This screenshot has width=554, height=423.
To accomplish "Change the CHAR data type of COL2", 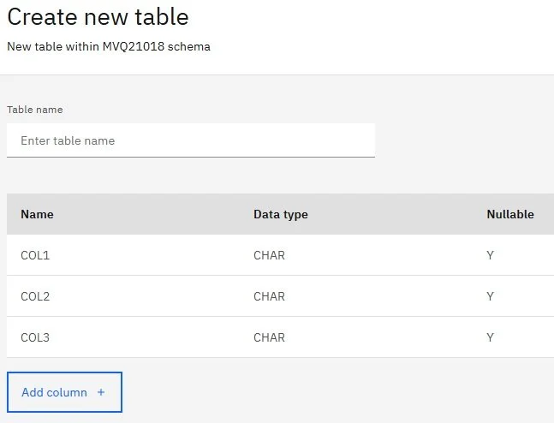I will (269, 296).
